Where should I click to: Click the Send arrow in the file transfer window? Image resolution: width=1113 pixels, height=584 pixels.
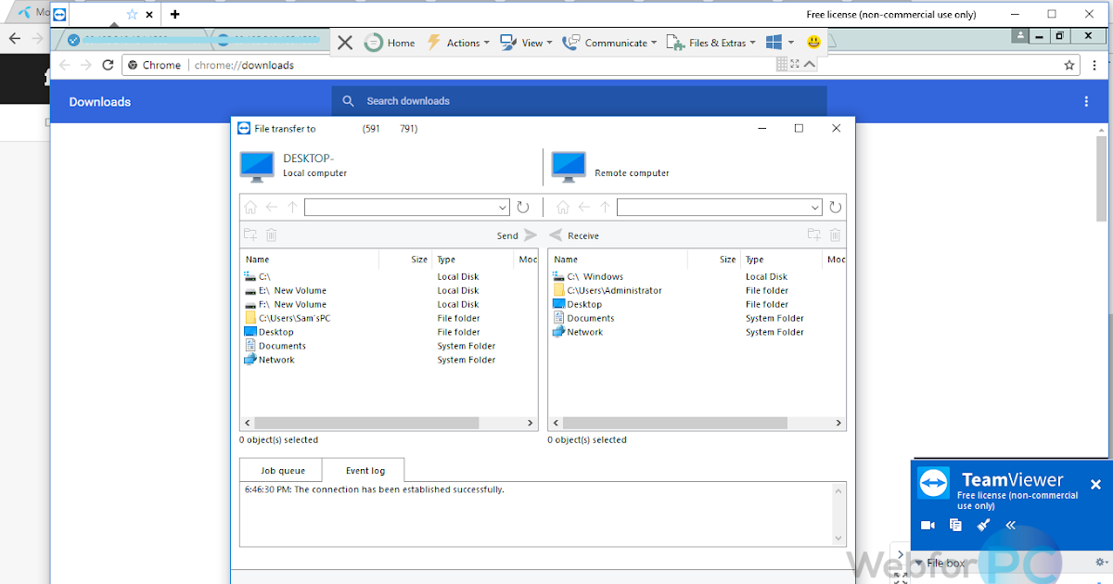(530, 235)
